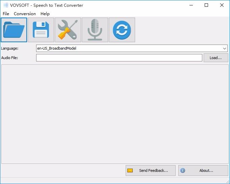This screenshot has width=230, height=184.
Task: Expand the Language dropdown arrow
Action: click(224, 48)
